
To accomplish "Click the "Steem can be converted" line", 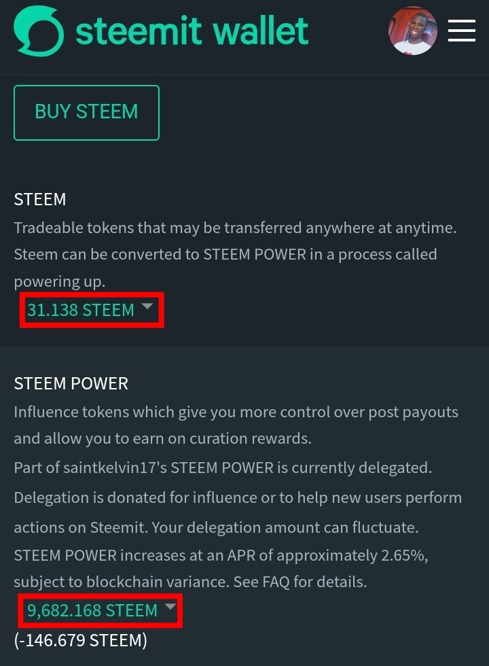I will point(225,255).
